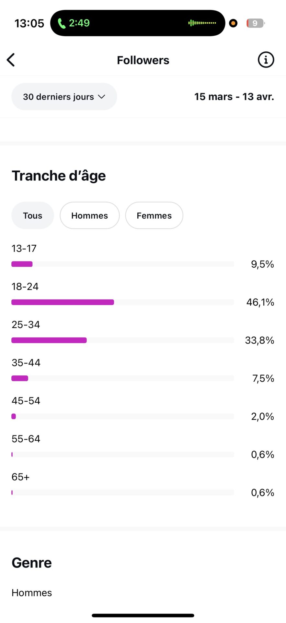
Task: Tap the call audio waveform indicator
Action: 202,23
